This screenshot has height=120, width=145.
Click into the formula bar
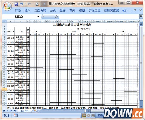tap(99, 17)
